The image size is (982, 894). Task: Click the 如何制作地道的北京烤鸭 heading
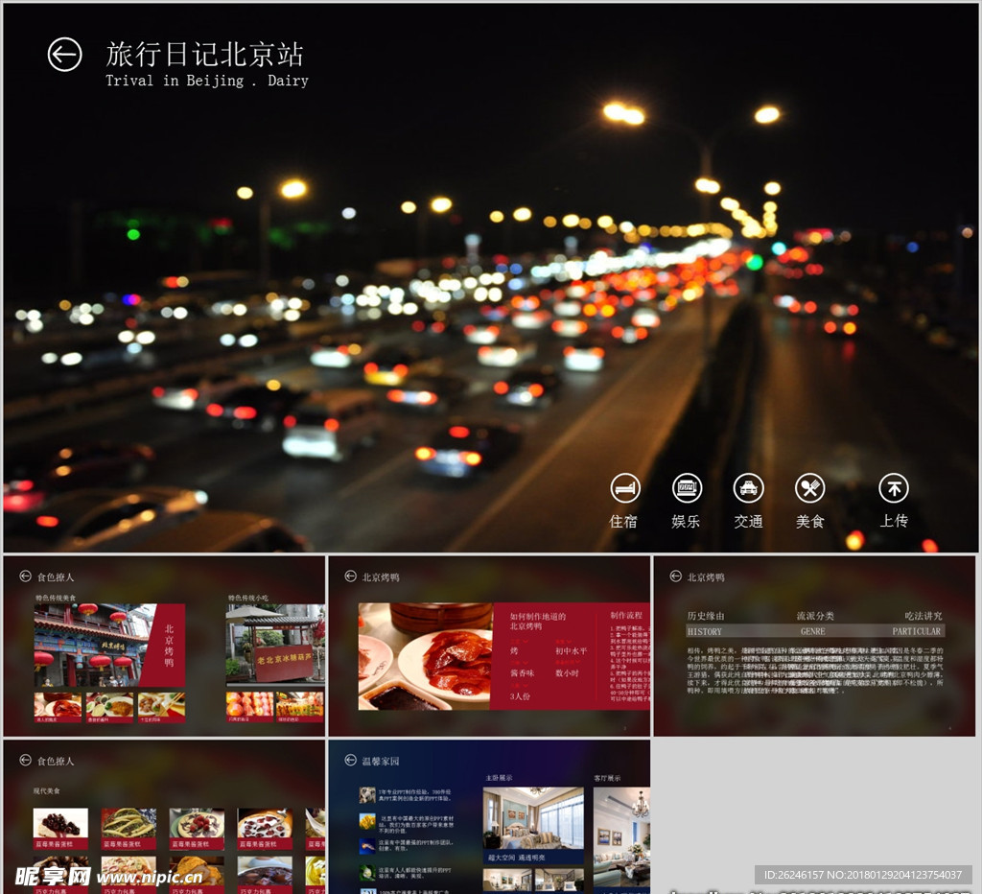(538, 621)
